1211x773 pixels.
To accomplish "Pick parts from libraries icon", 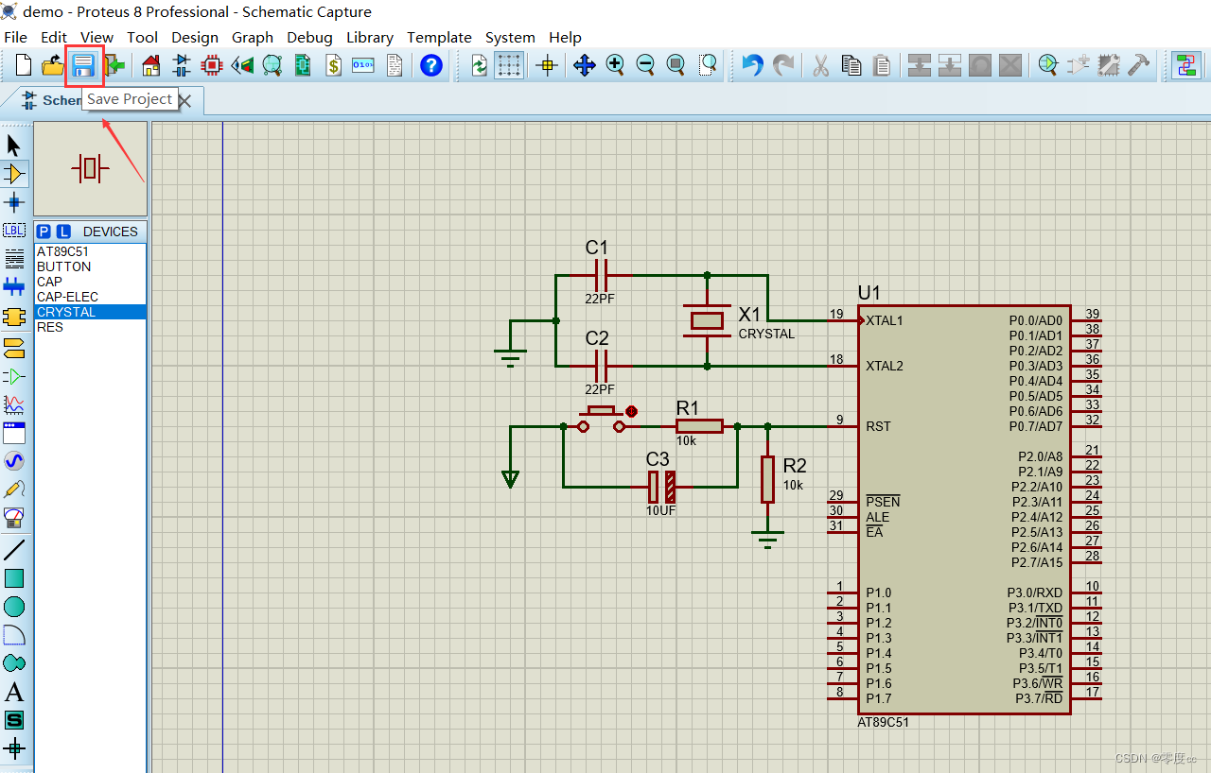I will tap(1047, 65).
